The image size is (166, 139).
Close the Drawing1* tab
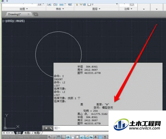point(29,14)
